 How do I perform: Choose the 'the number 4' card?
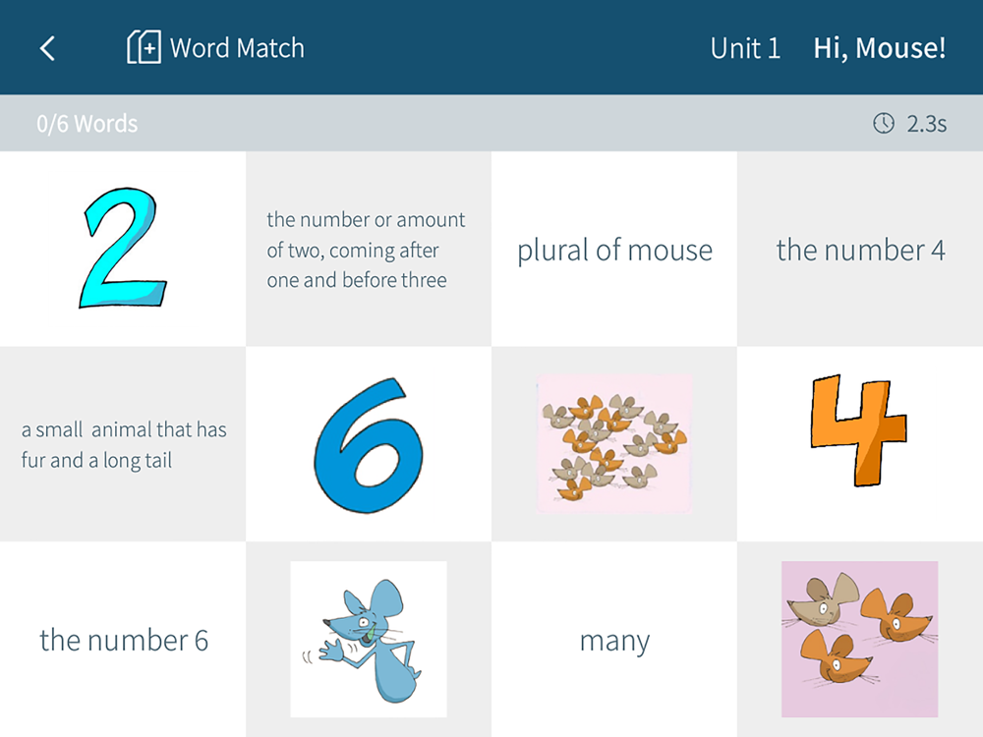(x=860, y=249)
